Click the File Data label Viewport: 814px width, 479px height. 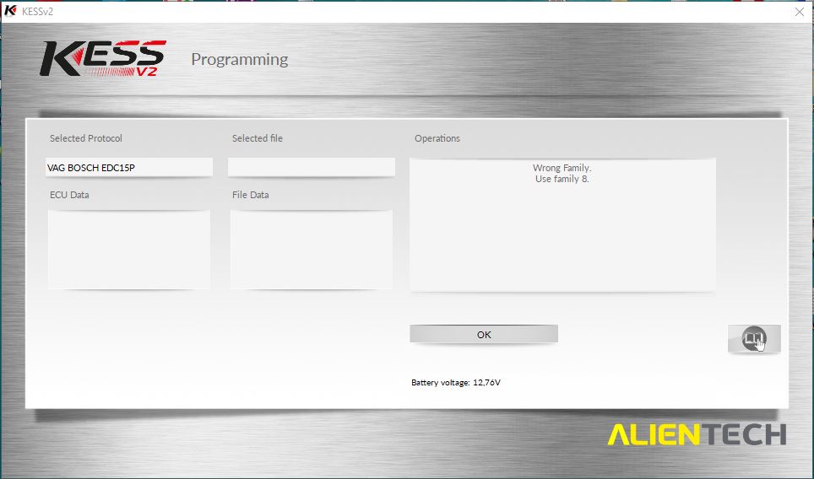tap(251, 195)
